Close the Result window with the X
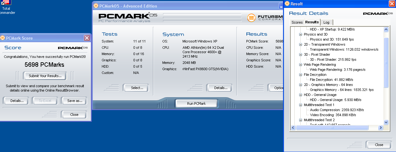The image size is (396, 152). tap(392, 4)
